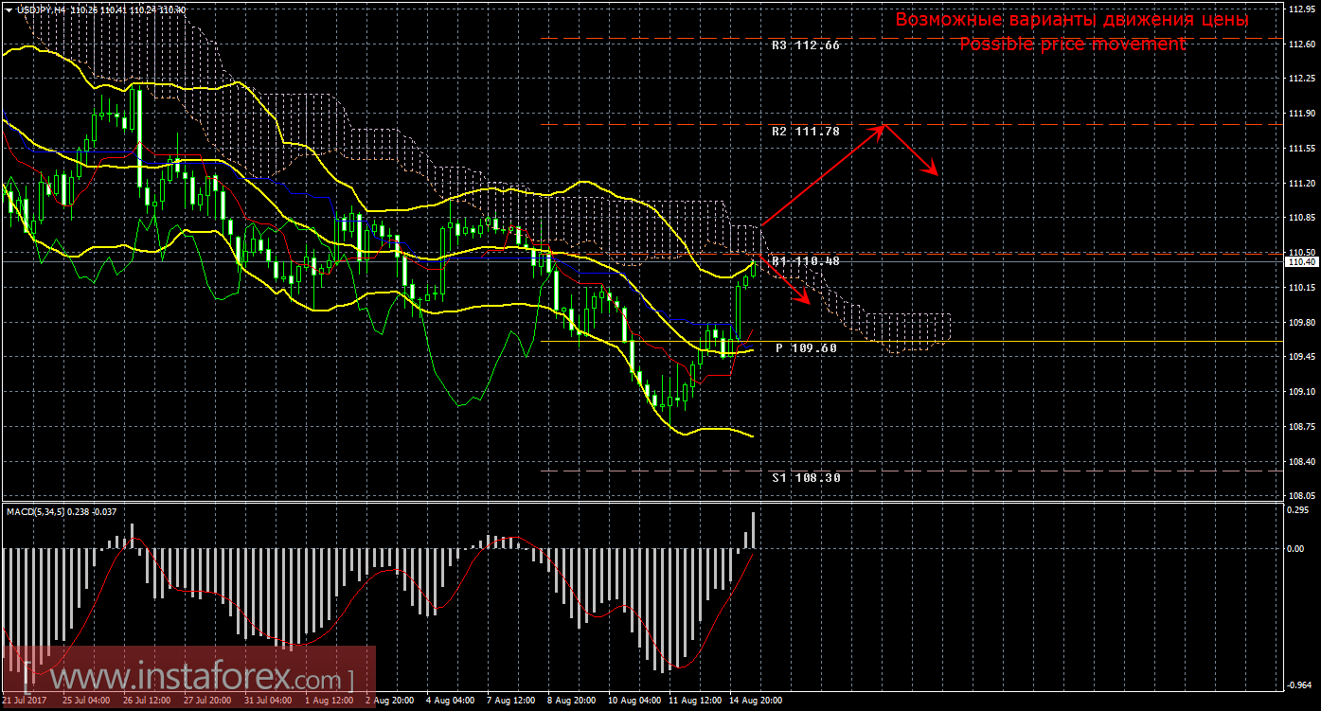Click the tip of the lower downward red arrow
The width and height of the screenshot is (1321, 711).
[811, 303]
